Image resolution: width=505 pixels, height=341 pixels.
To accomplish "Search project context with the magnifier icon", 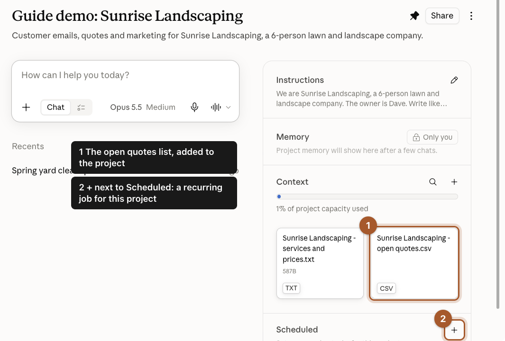I will tap(433, 182).
